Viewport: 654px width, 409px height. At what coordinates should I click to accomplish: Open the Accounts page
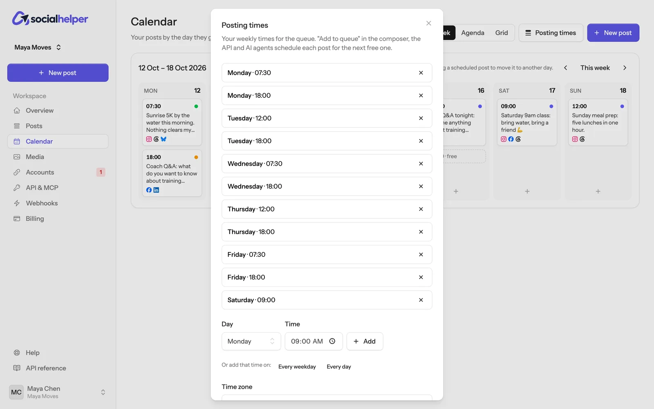point(58,172)
